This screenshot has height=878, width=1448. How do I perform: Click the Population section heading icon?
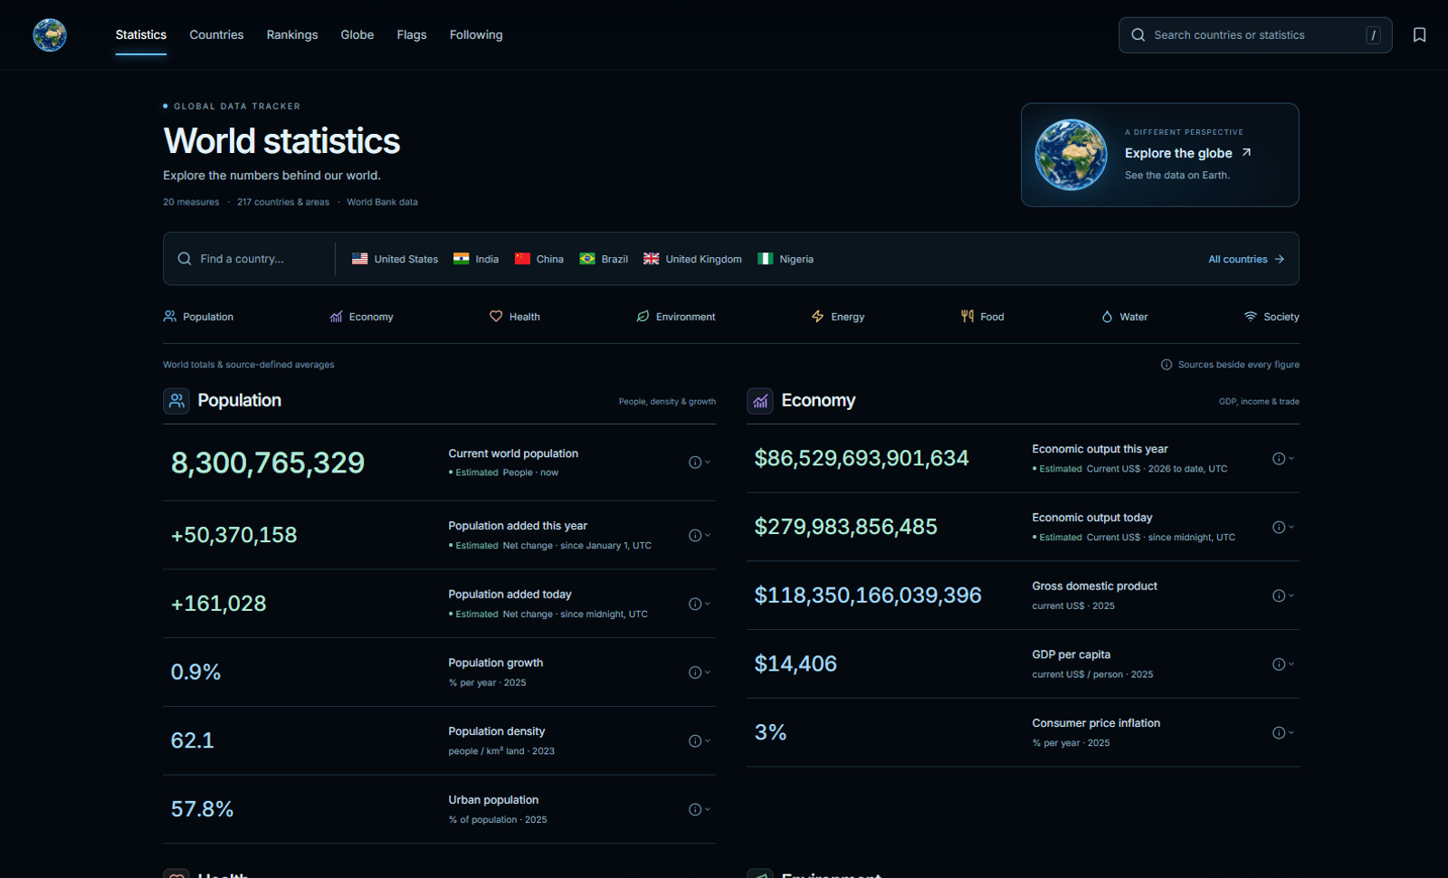point(176,401)
